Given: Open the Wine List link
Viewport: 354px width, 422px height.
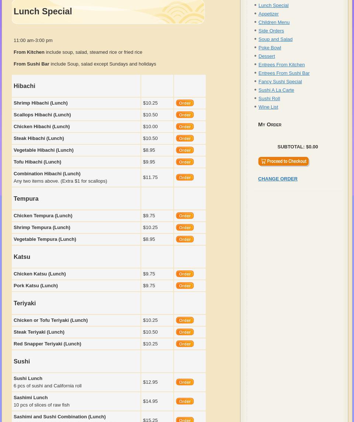Looking at the screenshot, I should coord(268,107).
